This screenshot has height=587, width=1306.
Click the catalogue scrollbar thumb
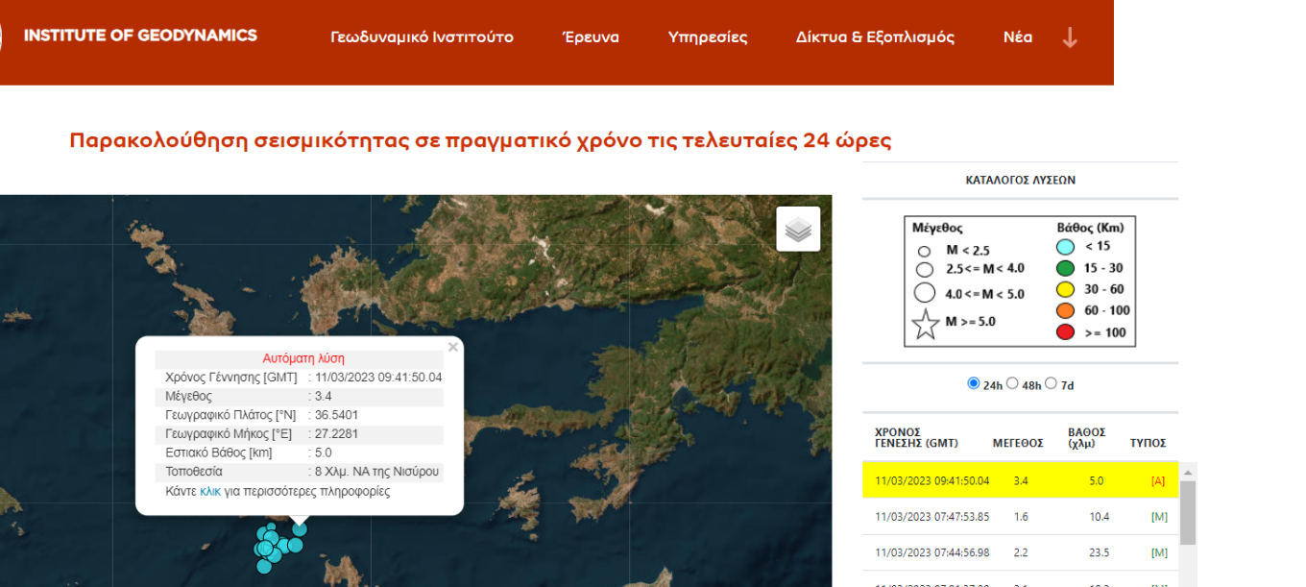1188,513
